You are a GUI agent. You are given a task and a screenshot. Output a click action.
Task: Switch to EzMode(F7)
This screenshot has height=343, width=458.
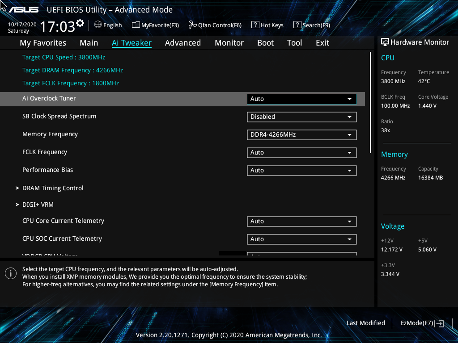tap(422, 323)
